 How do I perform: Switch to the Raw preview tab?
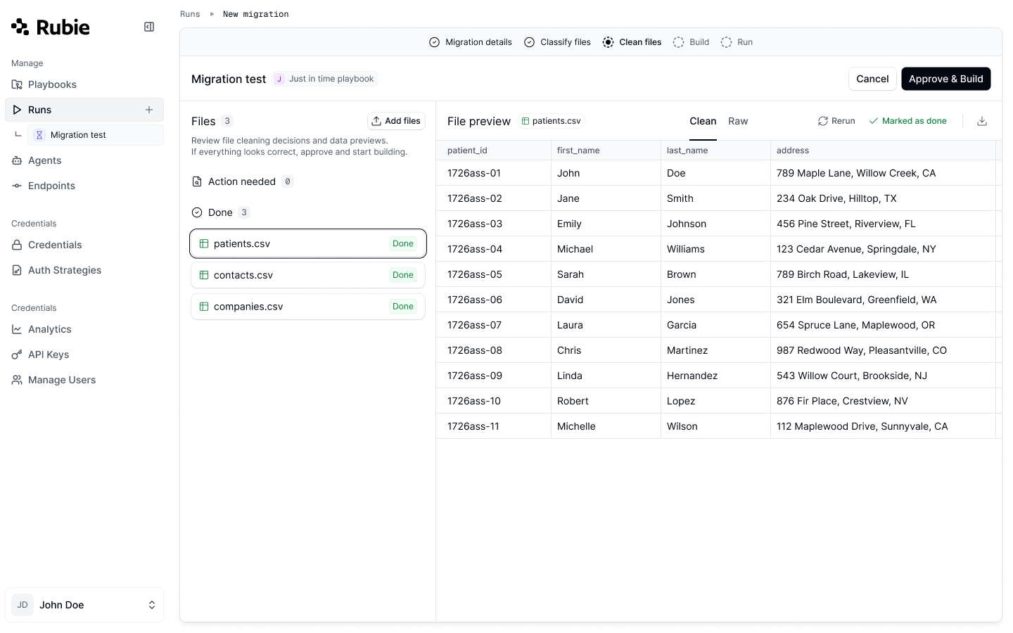click(x=738, y=121)
